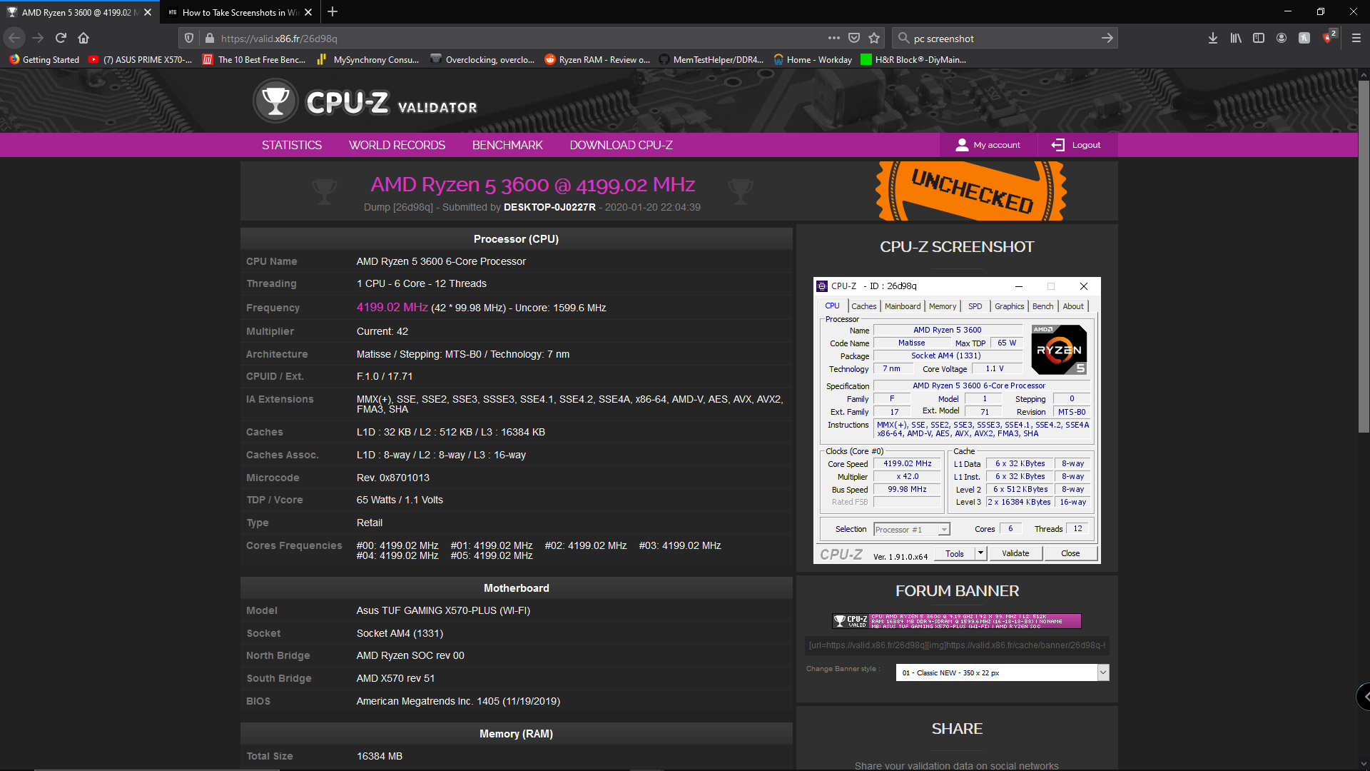This screenshot has height=771, width=1370.
Task: Open the Home - Workday bookmark
Action: tap(812, 60)
